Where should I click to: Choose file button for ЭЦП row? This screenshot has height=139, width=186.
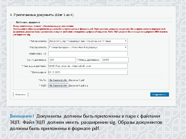coord(58,85)
